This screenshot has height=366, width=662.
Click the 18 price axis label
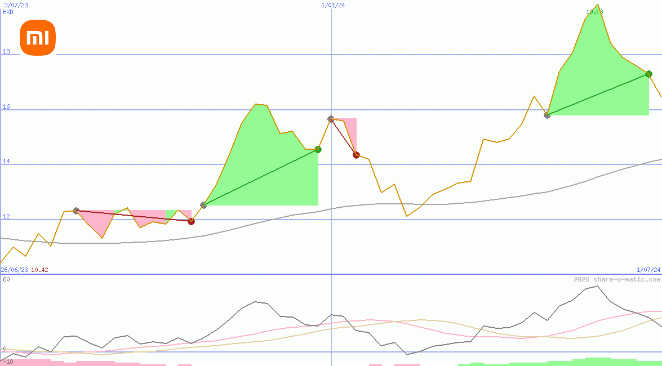click(6, 51)
